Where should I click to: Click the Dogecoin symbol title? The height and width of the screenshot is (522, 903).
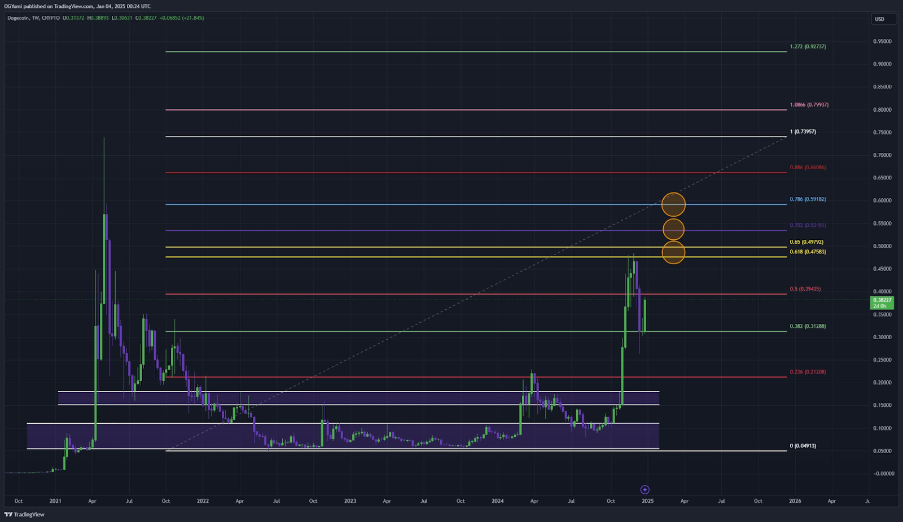pyautogui.click(x=18, y=18)
